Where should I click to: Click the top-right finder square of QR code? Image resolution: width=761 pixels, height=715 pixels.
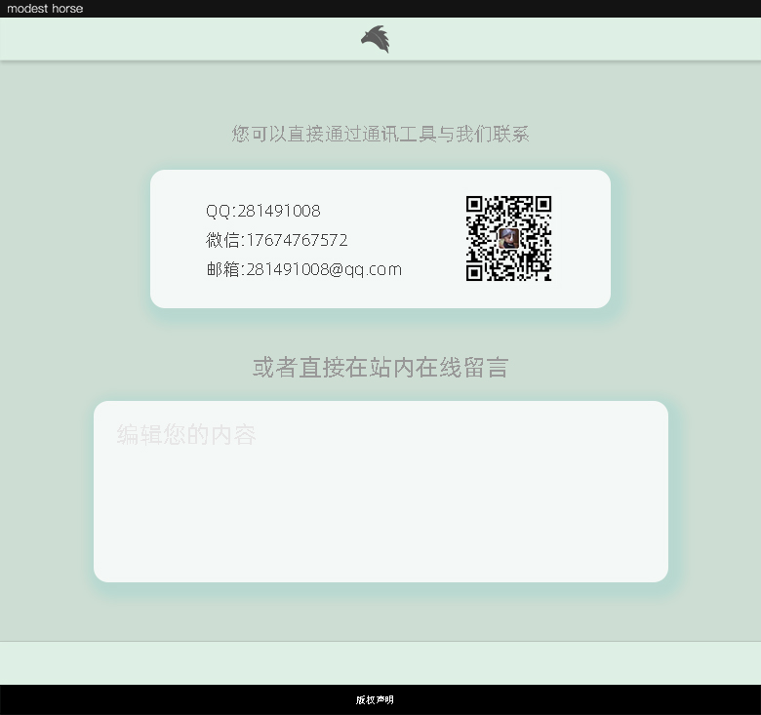point(542,205)
